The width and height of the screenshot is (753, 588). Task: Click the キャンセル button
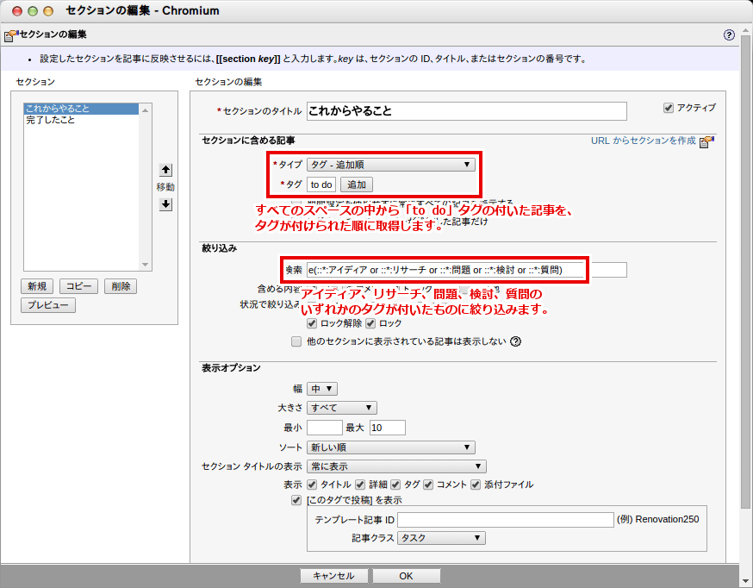click(333, 576)
